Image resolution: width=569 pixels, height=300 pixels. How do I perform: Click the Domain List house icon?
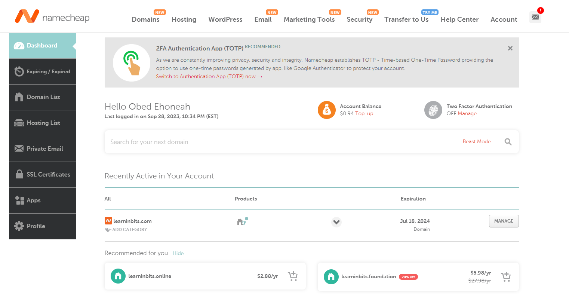pos(19,97)
